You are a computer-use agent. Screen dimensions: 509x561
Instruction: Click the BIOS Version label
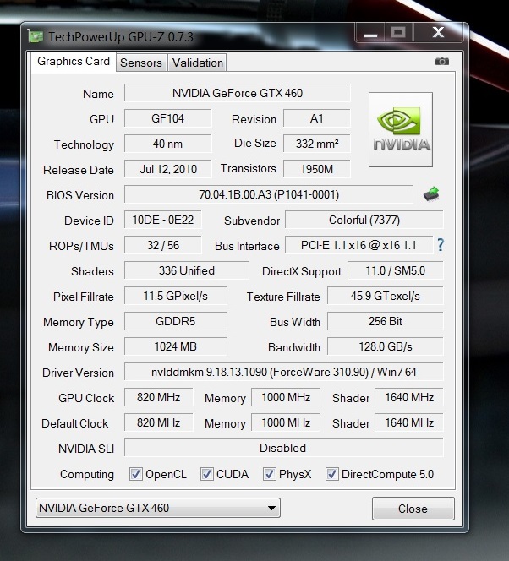(80, 196)
